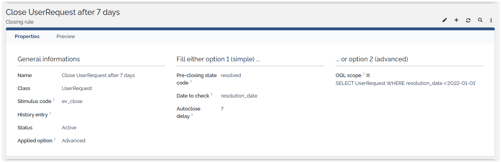Show help tooltip for Stimulus code
The height and width of the screenshot is (162, 501).
54,100
